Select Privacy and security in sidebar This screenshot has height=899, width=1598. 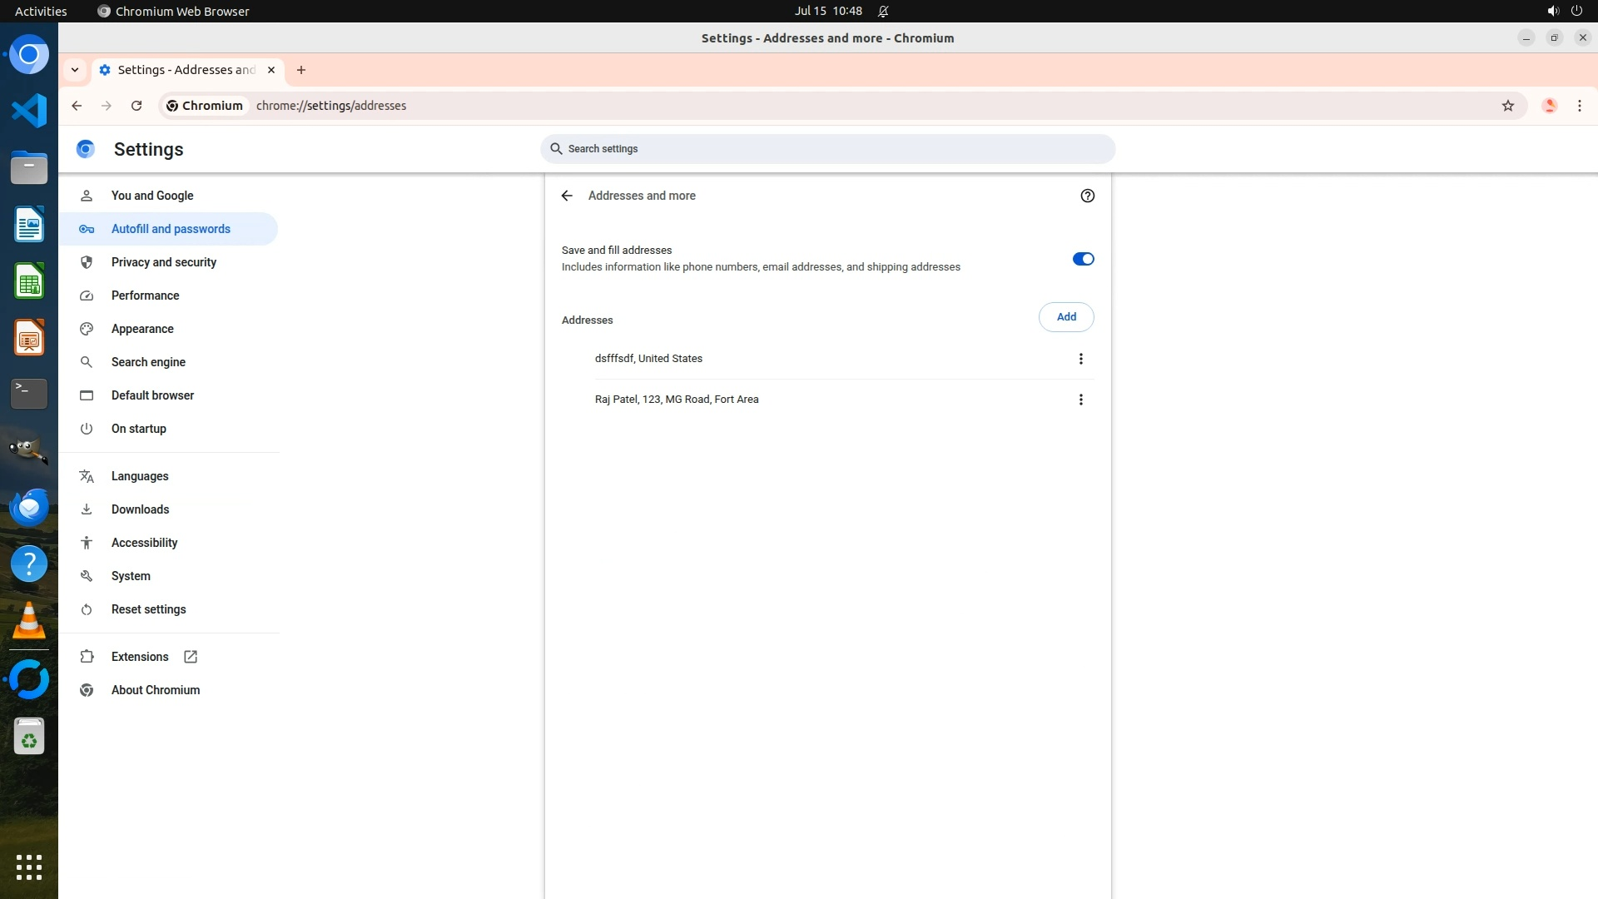[x=163, y=262]
